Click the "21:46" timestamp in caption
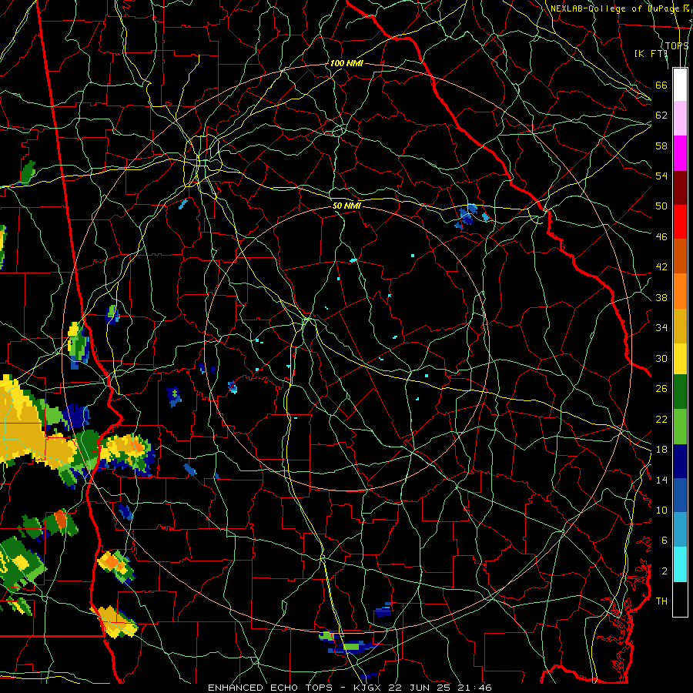 (x=474, y=688)
